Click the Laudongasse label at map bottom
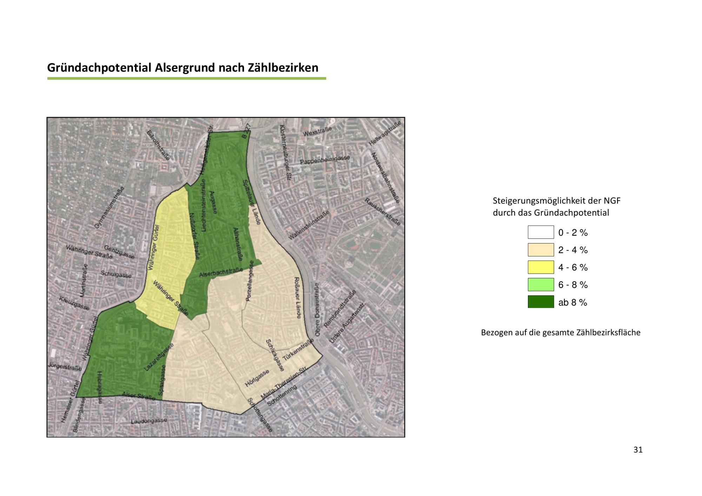 pos(149,421)
